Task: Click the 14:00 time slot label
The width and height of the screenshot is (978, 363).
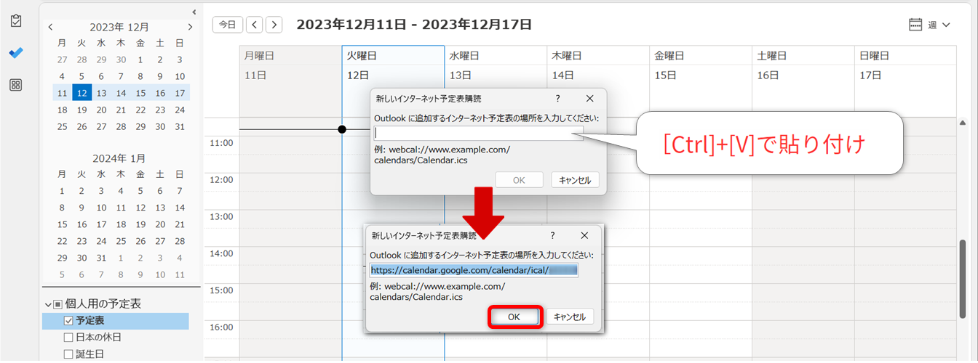Action: point(220,253)
